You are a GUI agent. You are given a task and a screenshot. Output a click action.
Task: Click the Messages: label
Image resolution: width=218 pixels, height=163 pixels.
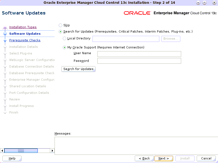[x=63, y=133]
